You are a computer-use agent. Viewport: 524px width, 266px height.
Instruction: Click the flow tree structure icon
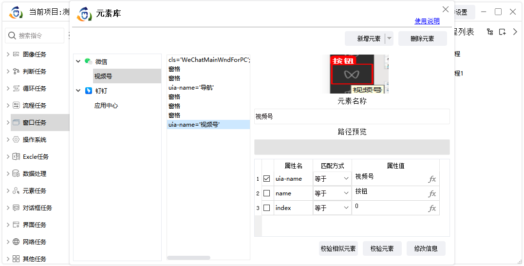(x=490, y=32)
